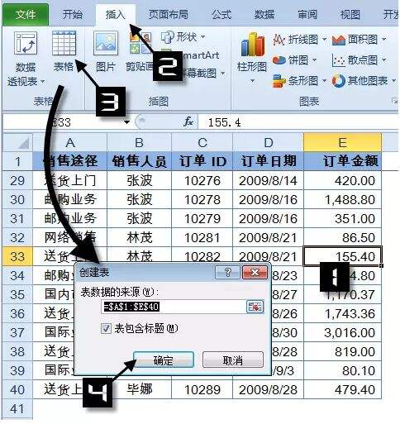Click 取消 in the 创建表 dialog

click(233, 360)
